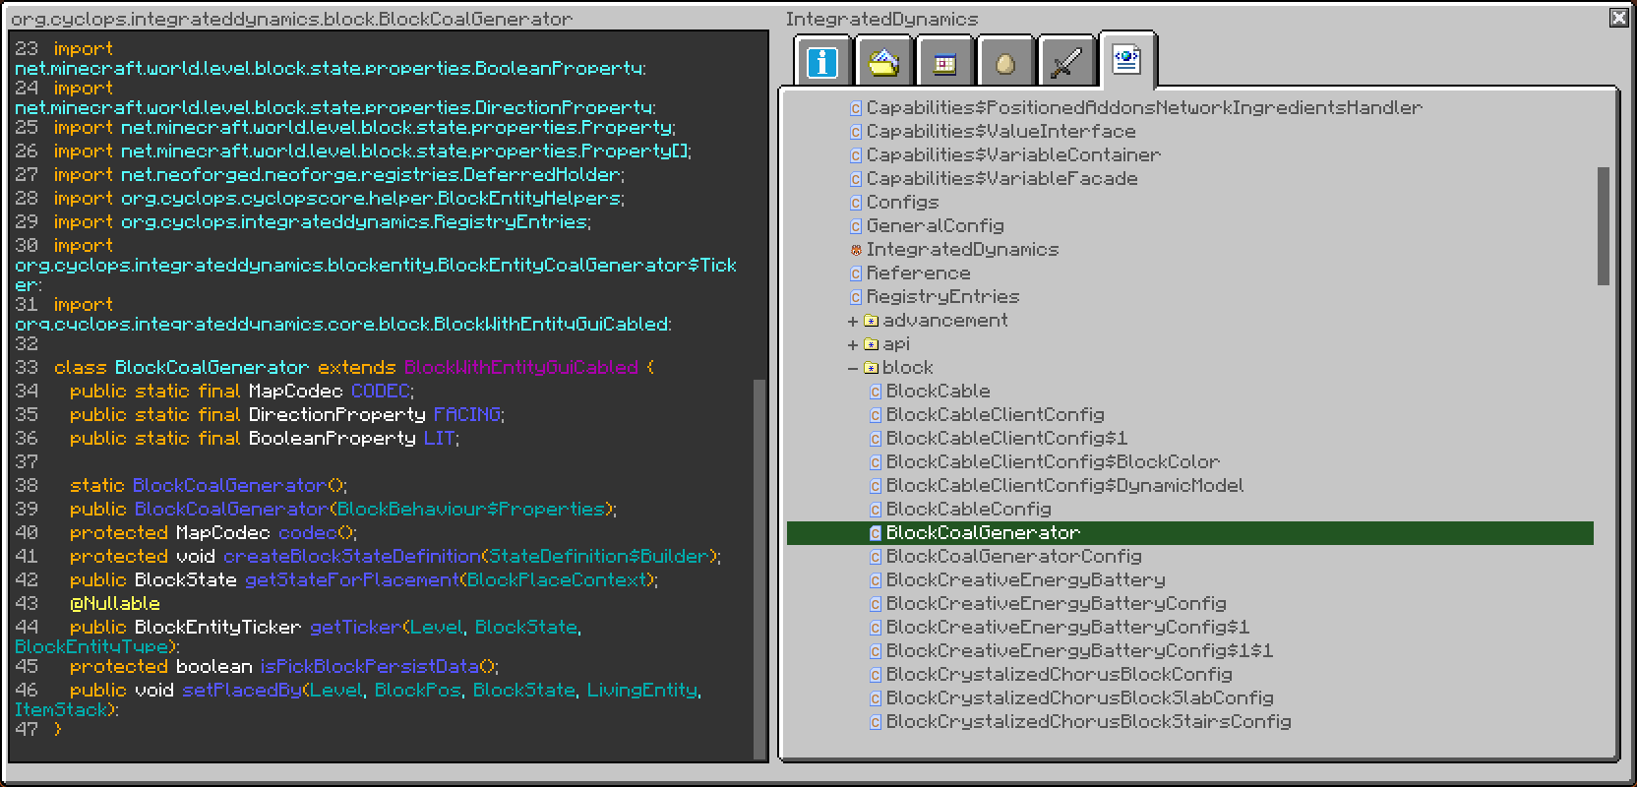This screenshot has width=1637, height=787.
Task: Select BlockCoalGeneratorConfig in the class tree
Action: pos(1013,557)
